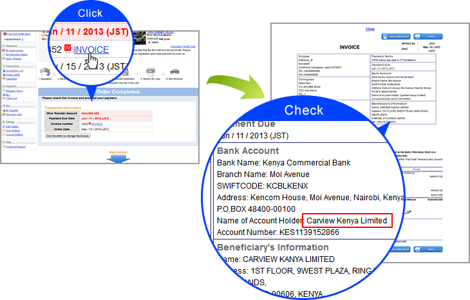Click the Important Notification alert icon
The width and height of the screenshot is (470, 300).
(3, 33)
